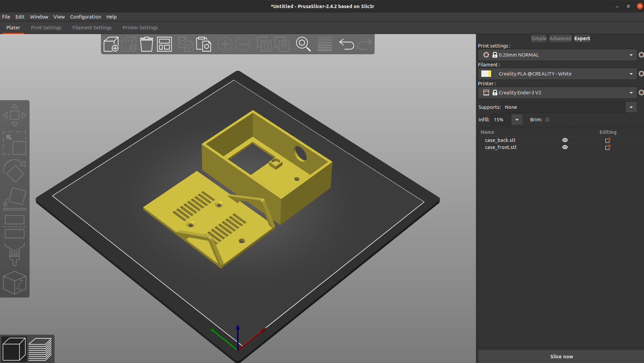Add a new object to the plater
This screenshot has width=644, height=363.
pyautogui.click(x=111, y=44)
